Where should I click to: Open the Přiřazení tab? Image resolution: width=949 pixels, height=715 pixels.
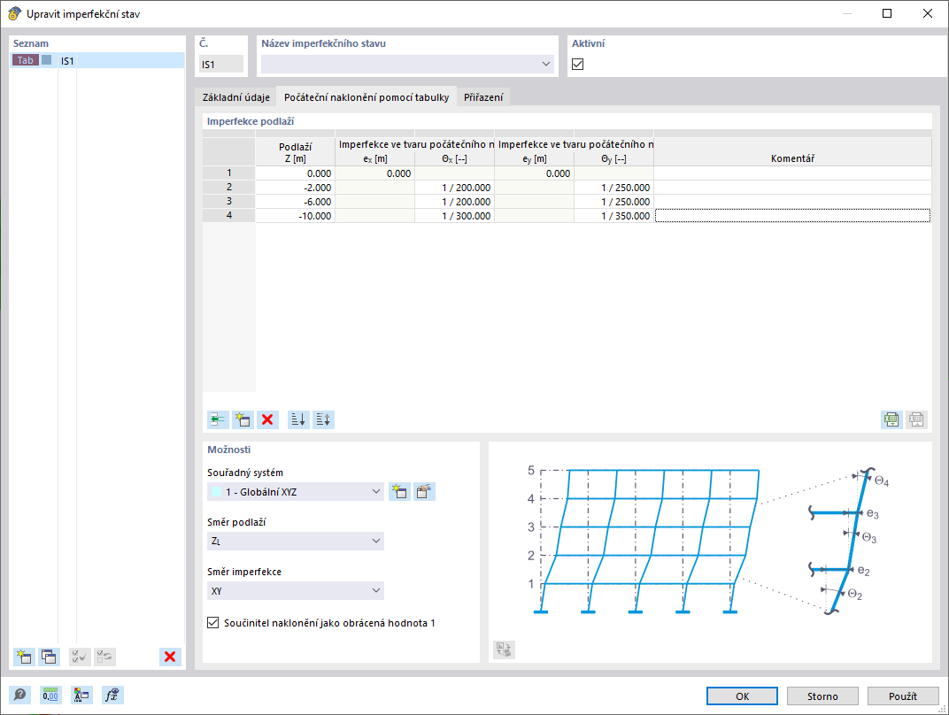pos(483,97)
